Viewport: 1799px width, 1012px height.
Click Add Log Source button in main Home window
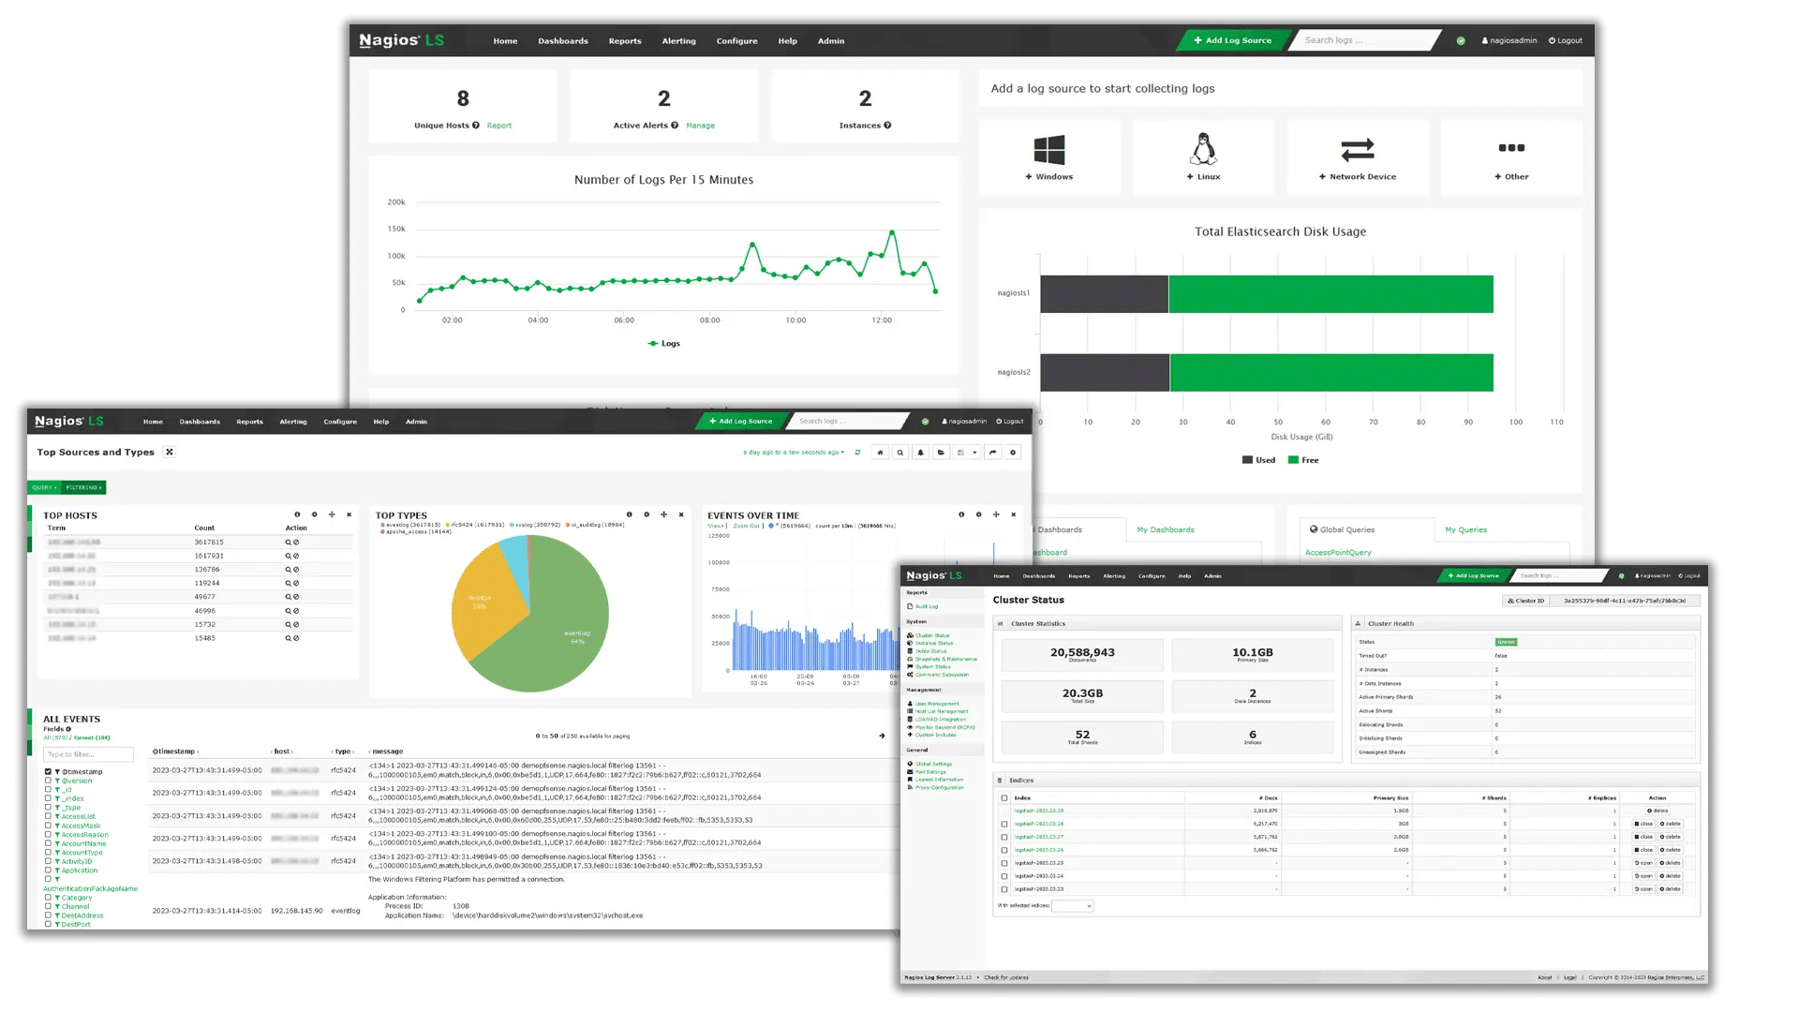coord(1233,40)
